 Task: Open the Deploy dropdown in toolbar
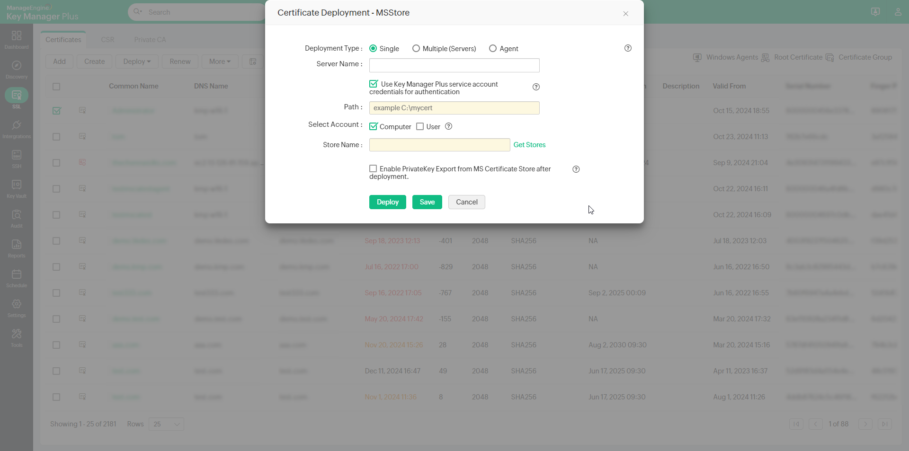coord(137,62)
